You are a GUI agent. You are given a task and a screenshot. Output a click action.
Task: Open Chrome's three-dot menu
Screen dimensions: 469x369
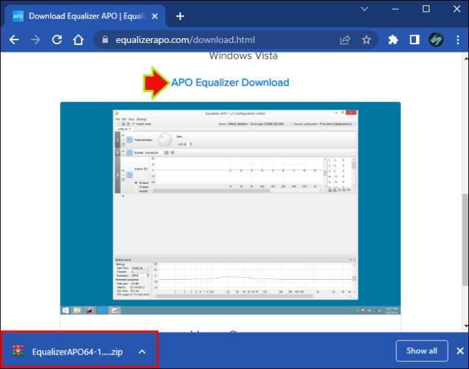457,39
